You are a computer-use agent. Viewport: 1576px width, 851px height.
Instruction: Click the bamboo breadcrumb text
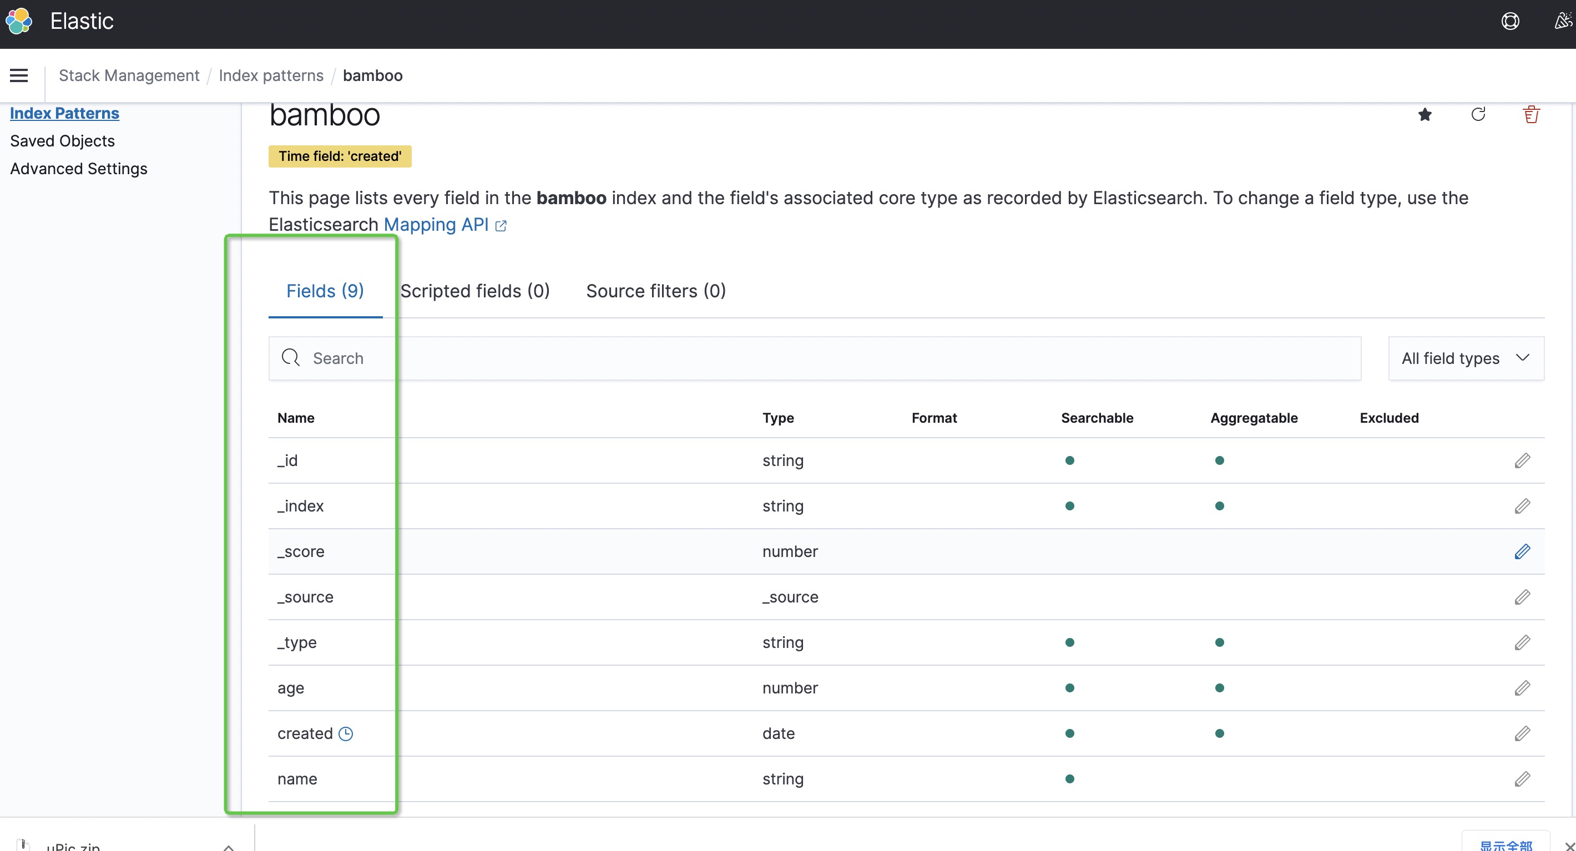(x=372, y=75)
